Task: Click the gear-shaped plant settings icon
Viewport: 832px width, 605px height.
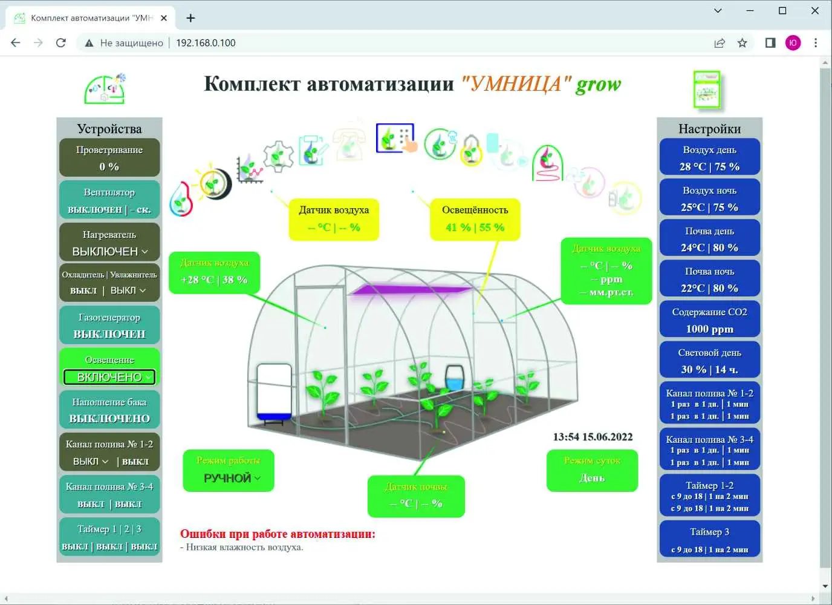Action: [x=278, y=155]
